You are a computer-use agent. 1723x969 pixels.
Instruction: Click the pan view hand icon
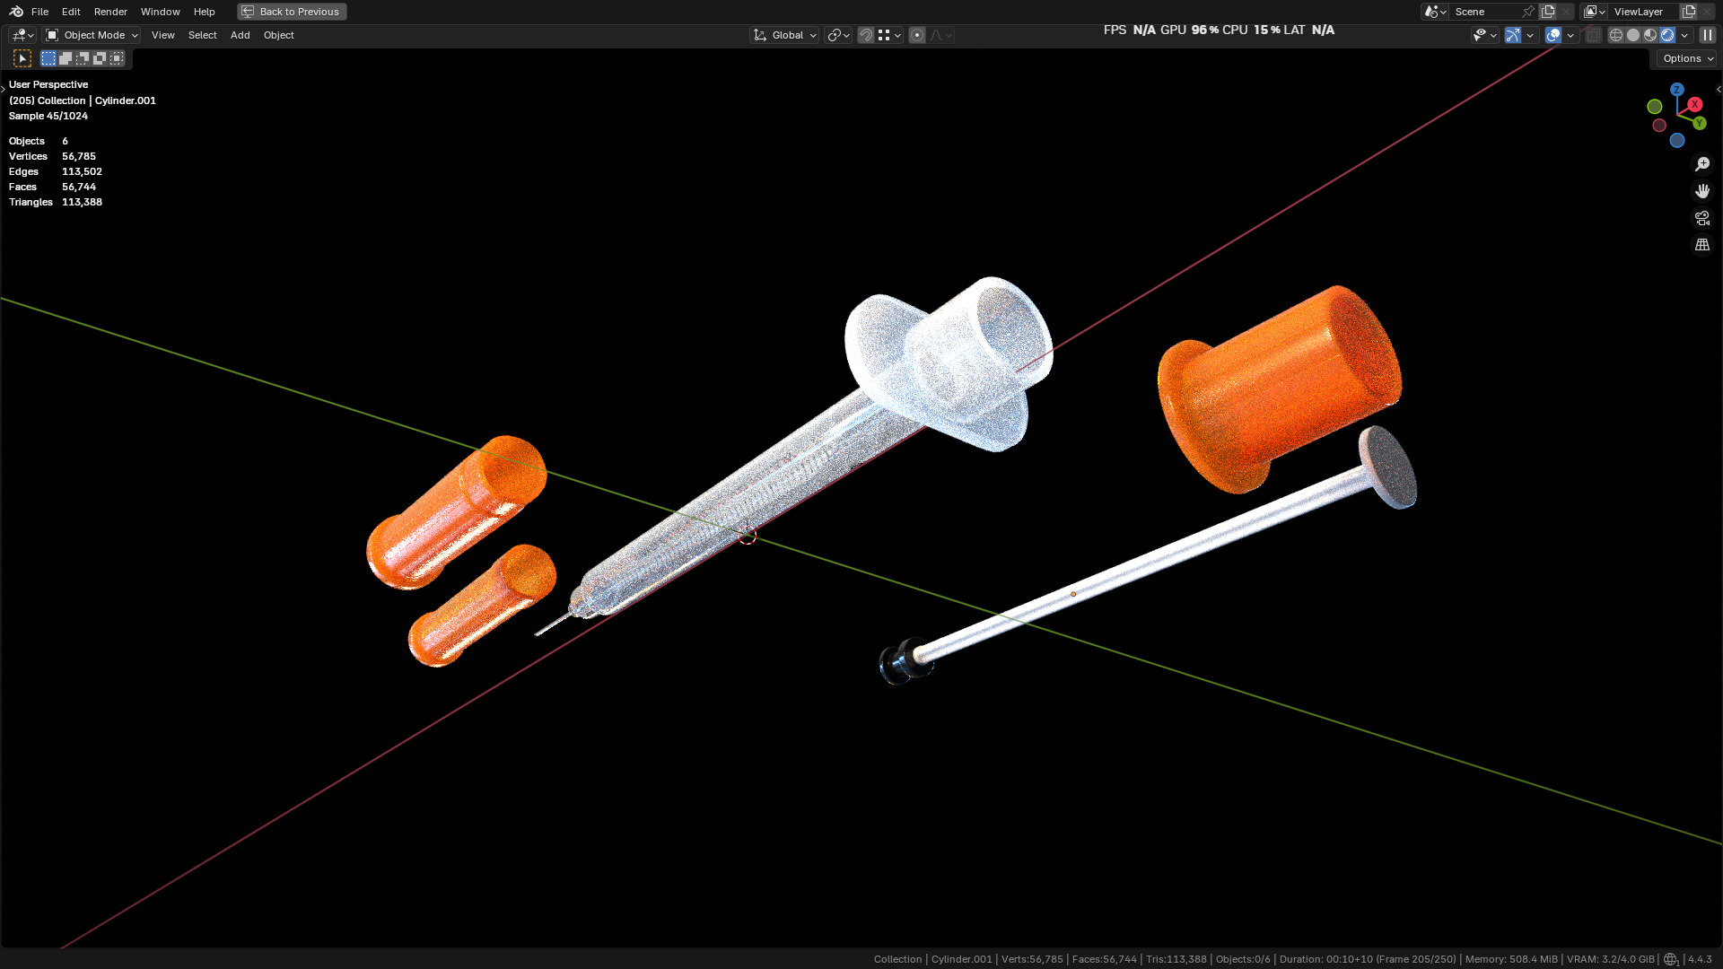pyautogui.click(x=1701, y=191)
